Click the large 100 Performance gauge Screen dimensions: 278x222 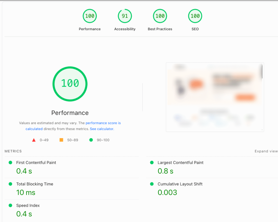(x=70, y=84)
